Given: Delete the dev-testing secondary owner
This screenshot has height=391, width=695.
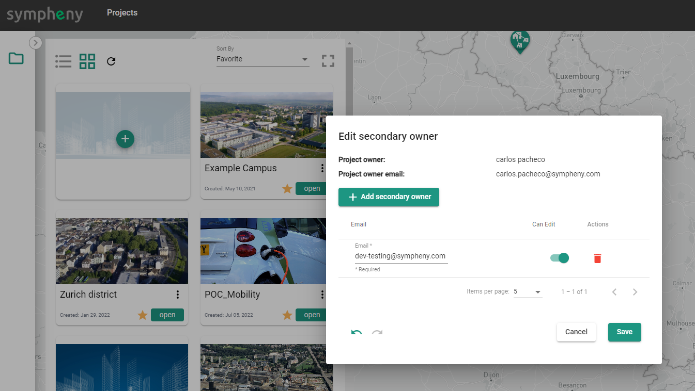Looking at the screenshot, I should pos(597,258).
